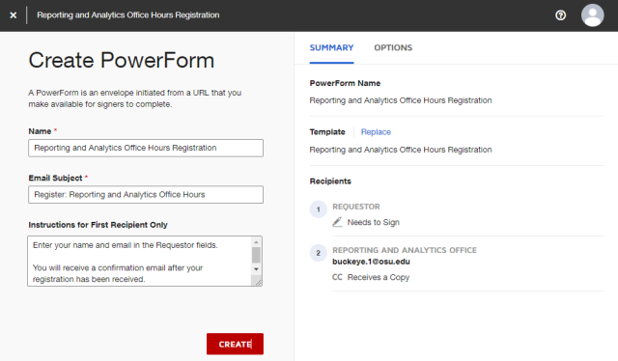Click recipient number 1 badge

[x=319, y=209]
